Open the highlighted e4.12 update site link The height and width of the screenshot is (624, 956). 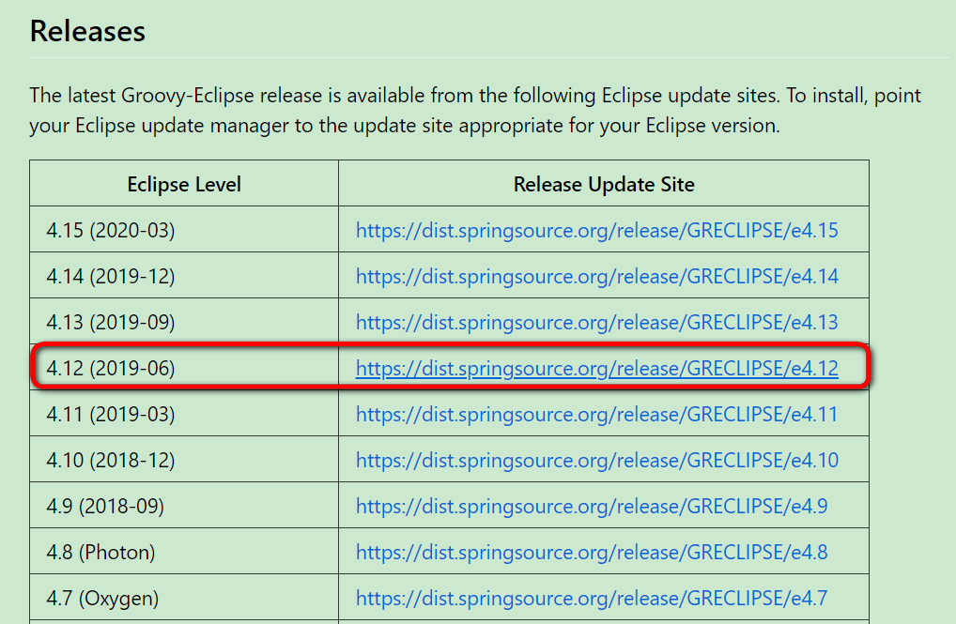(x=597, y=368)
